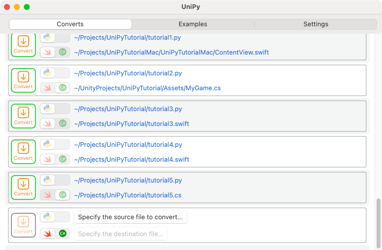
Task: Switch to the Examples tab
Action: click(x=193, y=24)
